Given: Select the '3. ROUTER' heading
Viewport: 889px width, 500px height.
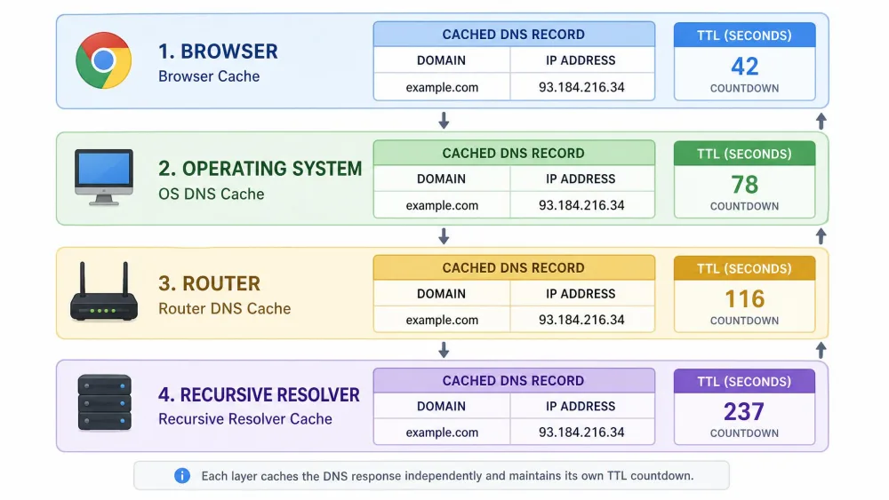Looking at the screenshot, I should (209, 283).
